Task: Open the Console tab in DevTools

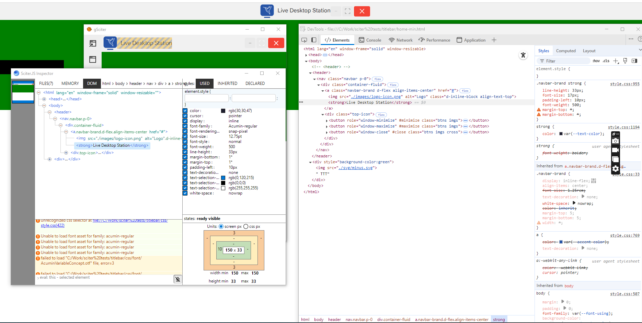Action: click(x=370, y=40)
